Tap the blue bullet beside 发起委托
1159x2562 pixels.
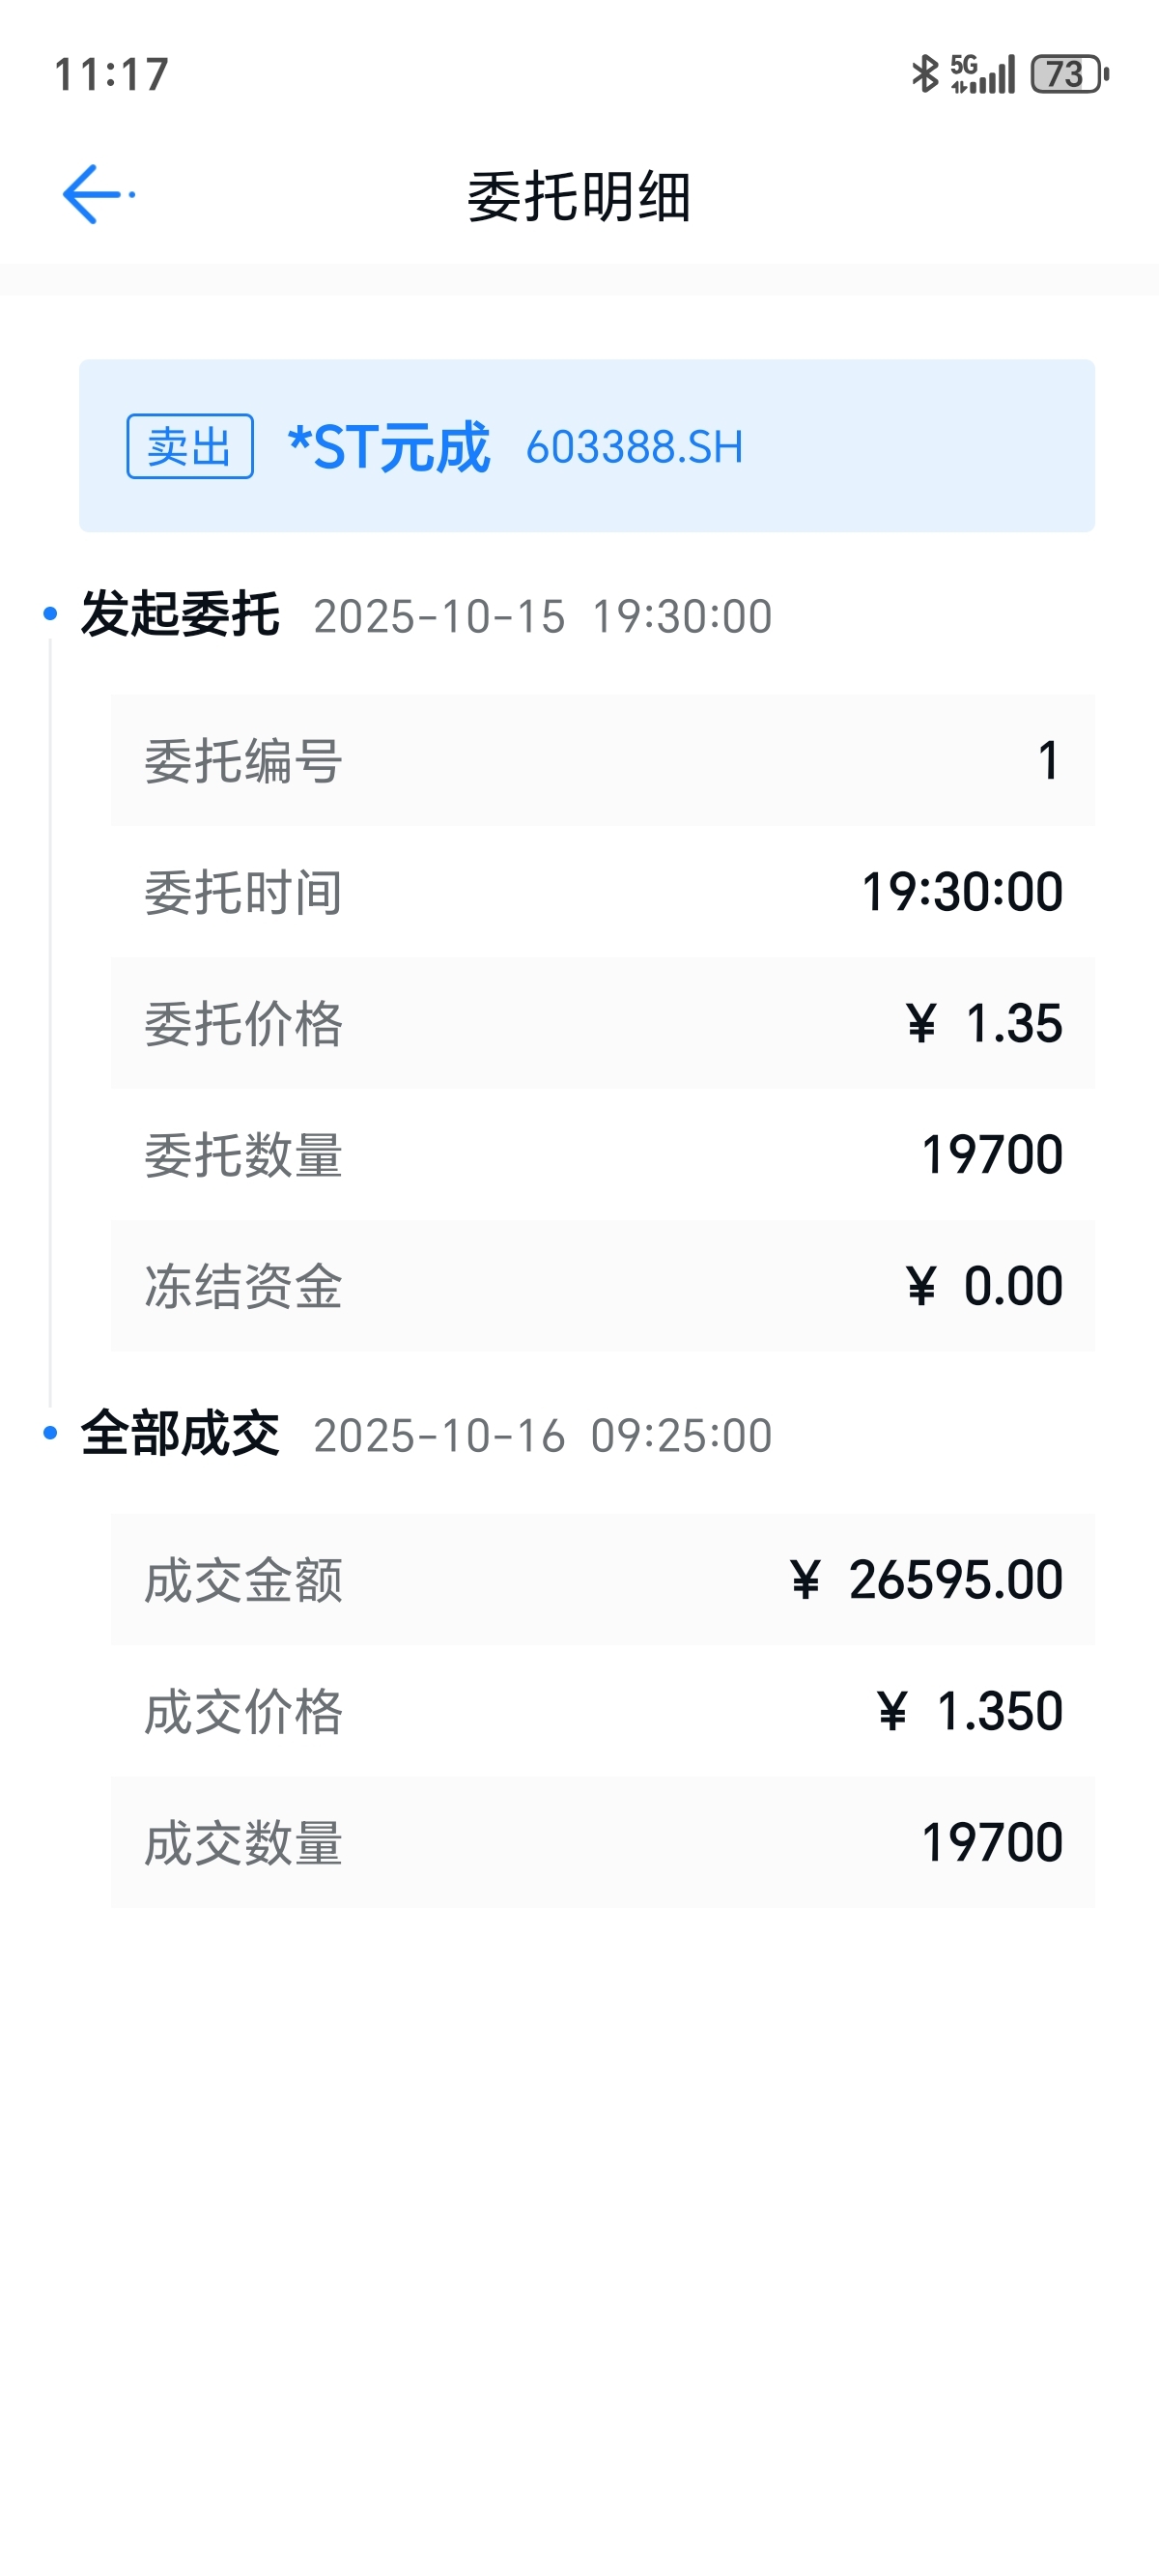coord(49,614)
